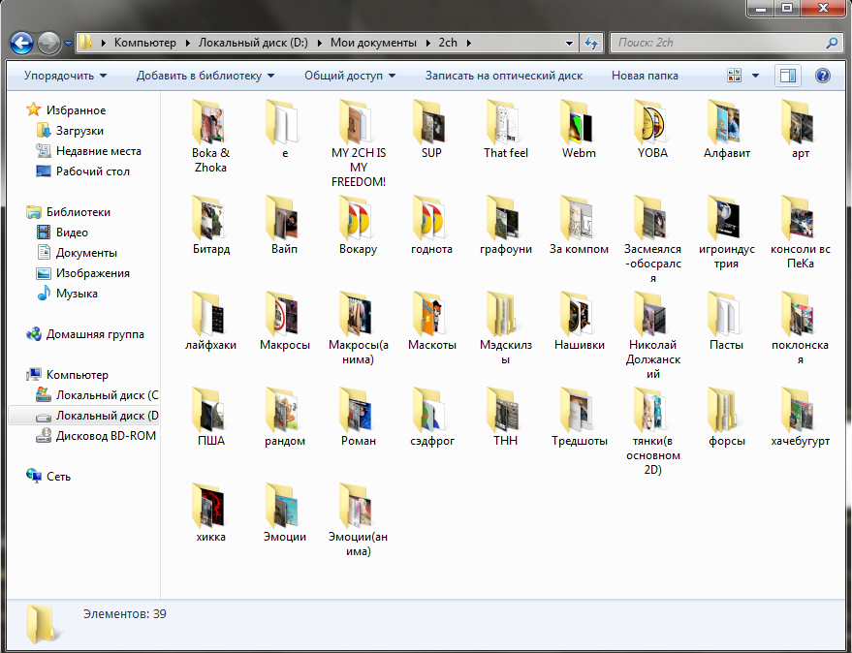The width and height of the screenshot is (852, 653).
Task: Select the 'Тредшоты' folder
Action: point(579,418)
